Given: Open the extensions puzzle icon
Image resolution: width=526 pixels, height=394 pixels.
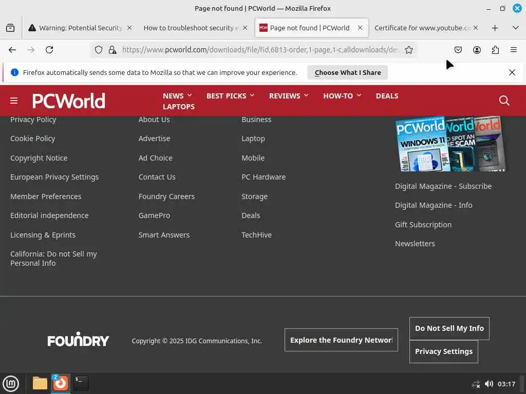Looking at the screenshot, I should coord(495,50).
